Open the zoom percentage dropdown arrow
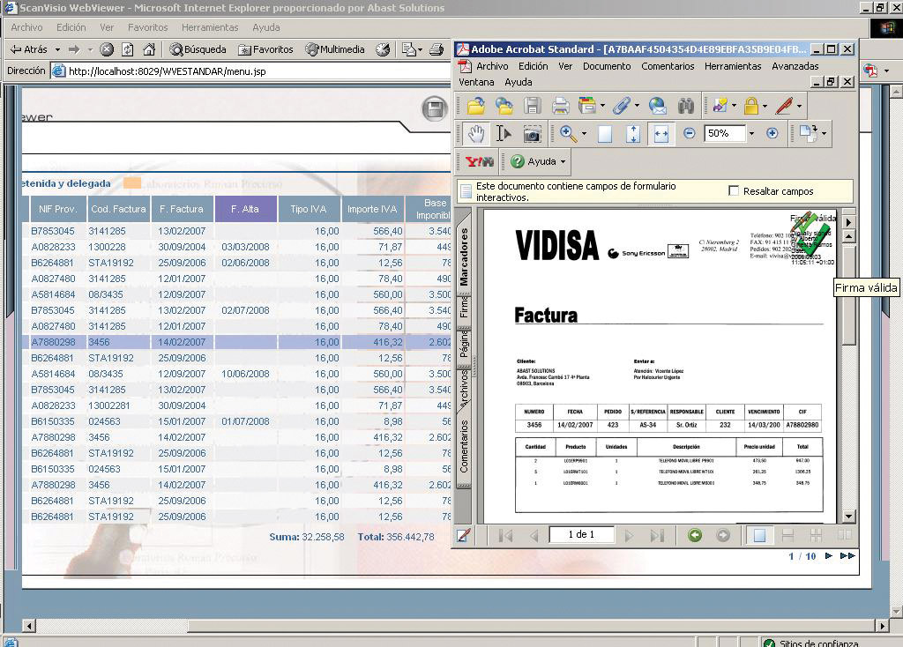This screenshot has width=903, height=647. pyautogui.click(x=751, y=134)
